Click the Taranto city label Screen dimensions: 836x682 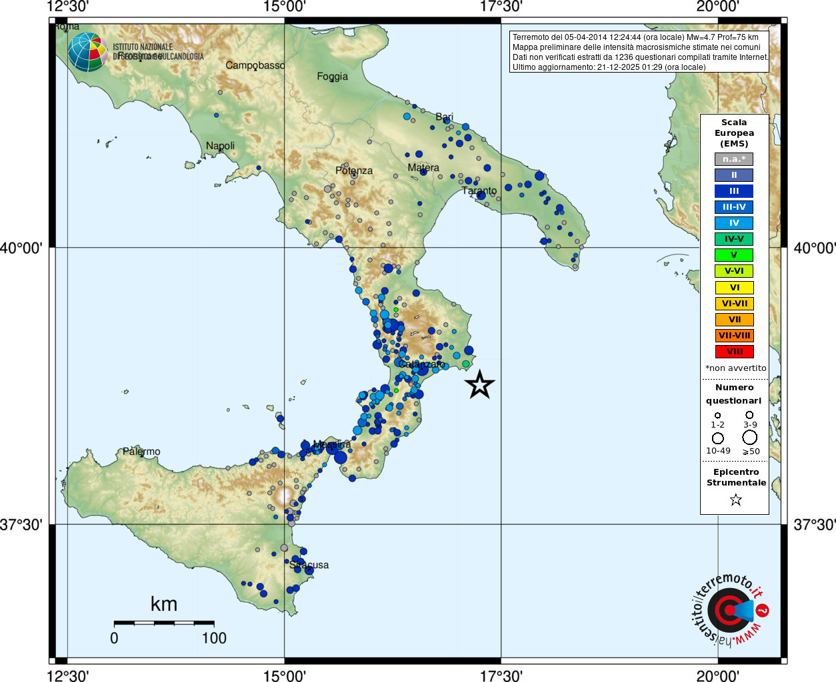[x=479, y=190]
